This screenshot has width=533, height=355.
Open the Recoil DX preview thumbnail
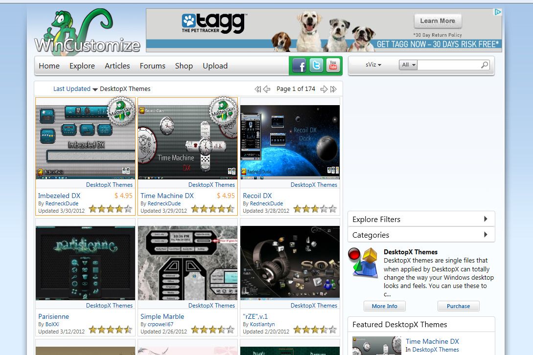tap(290, 142)
